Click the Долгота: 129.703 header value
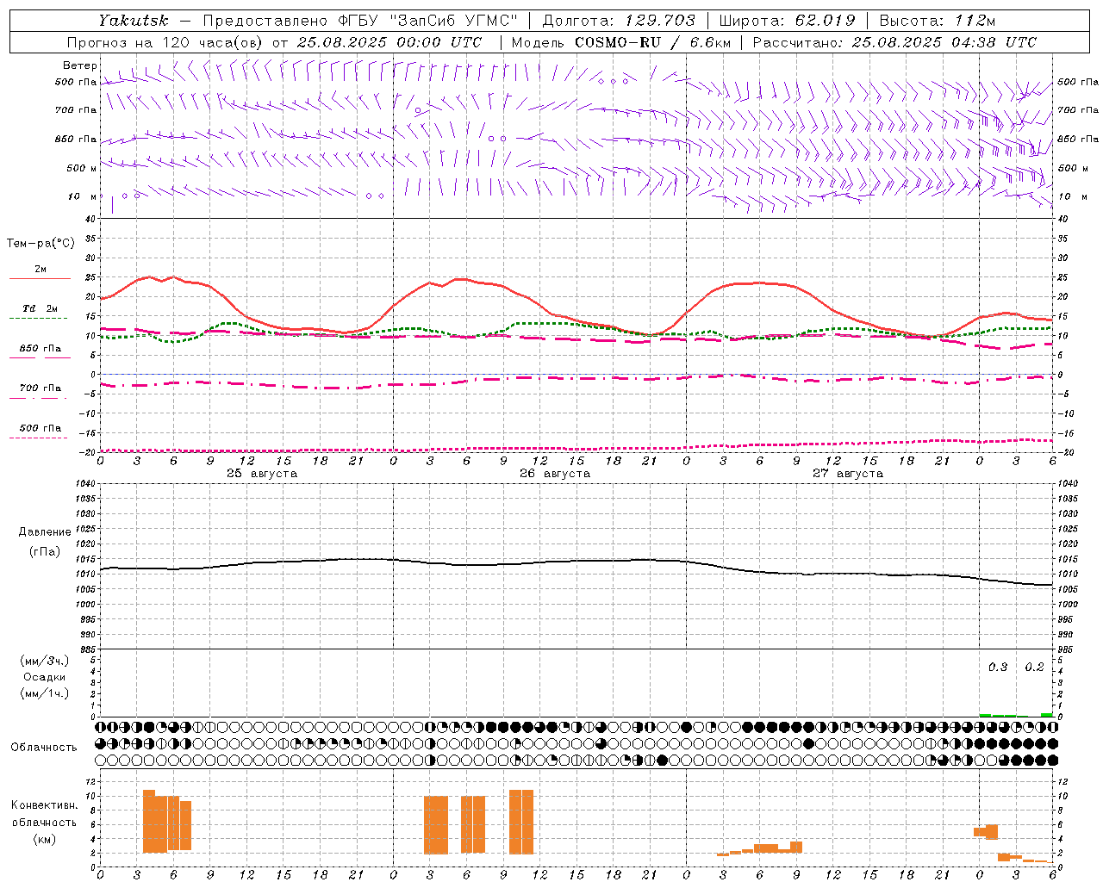1103x882 pixels. click(x=618, y=21)
